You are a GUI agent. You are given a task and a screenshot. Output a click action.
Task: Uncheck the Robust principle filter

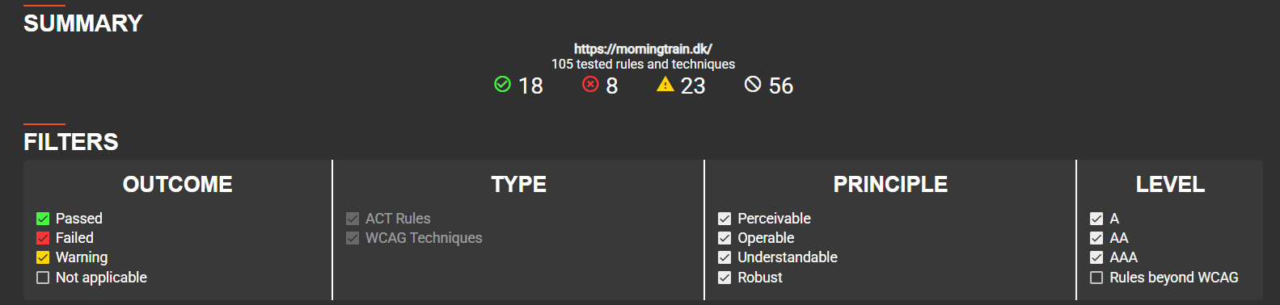click(x=724, y=278)
